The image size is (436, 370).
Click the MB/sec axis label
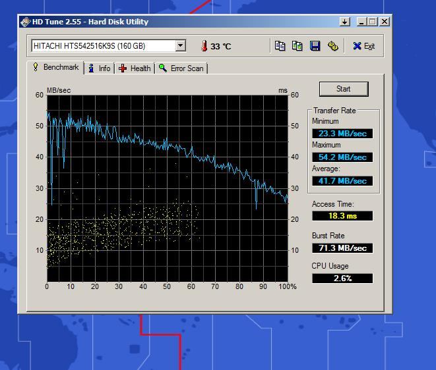(x=59, y=90)
